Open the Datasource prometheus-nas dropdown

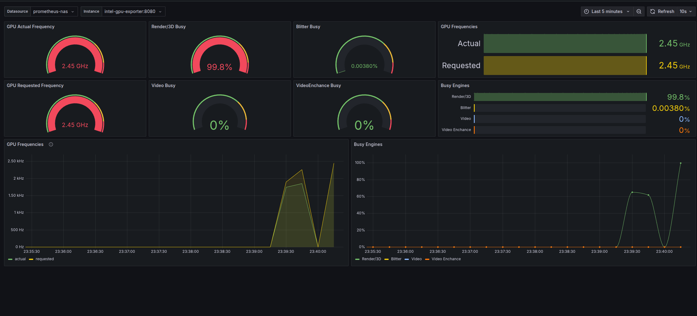pos(54,11)
